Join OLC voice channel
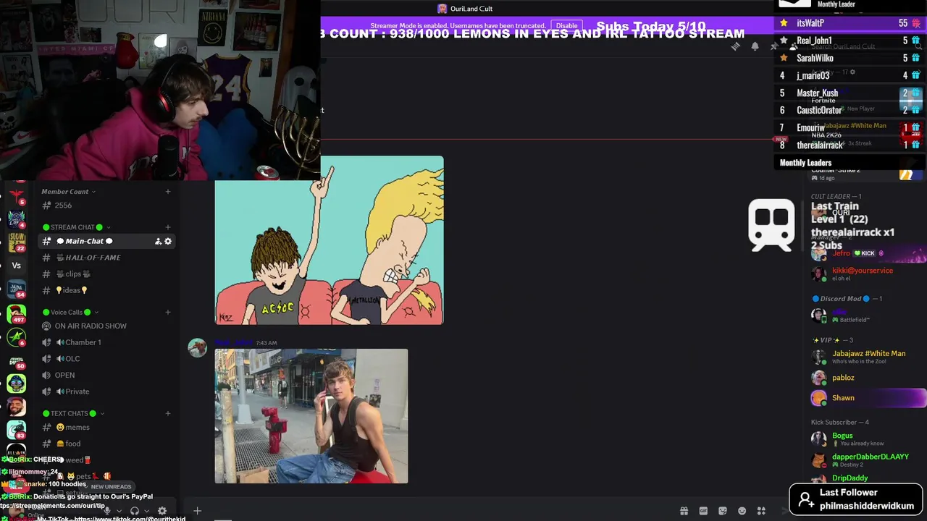The height and width of the screenshot is (521, 927). (106, 359)
